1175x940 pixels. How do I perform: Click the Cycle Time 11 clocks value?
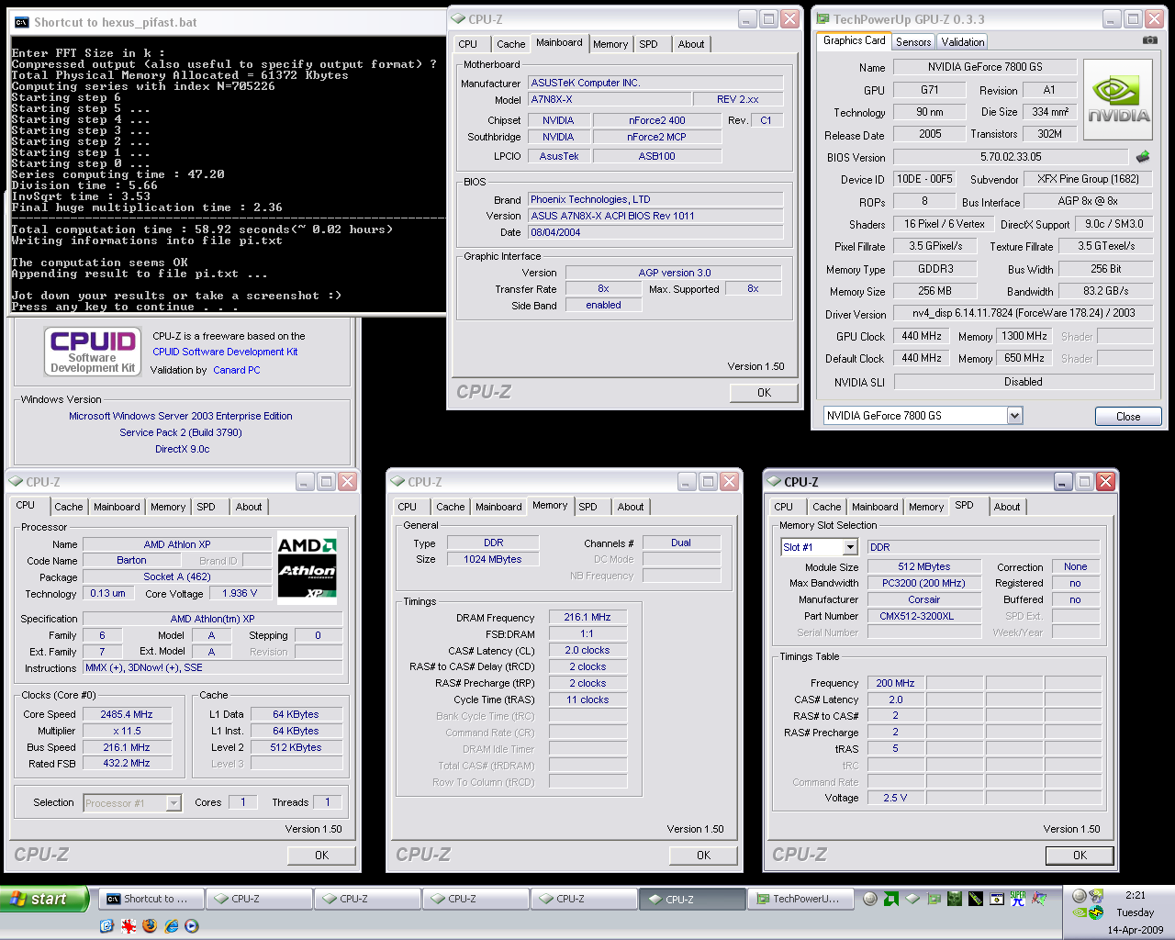(587, 699)
